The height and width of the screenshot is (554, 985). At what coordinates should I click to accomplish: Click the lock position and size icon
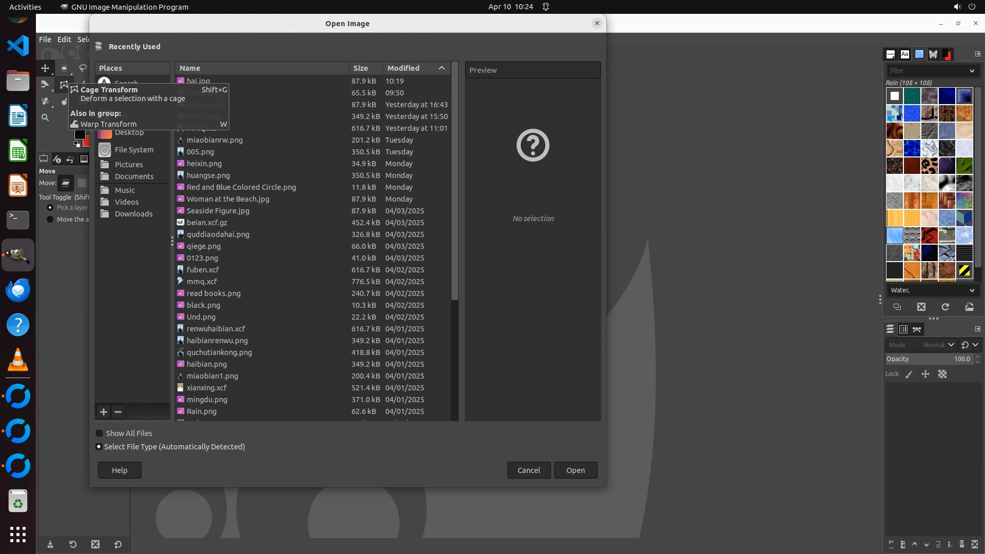pyautogui.click(x=925, y=374)
